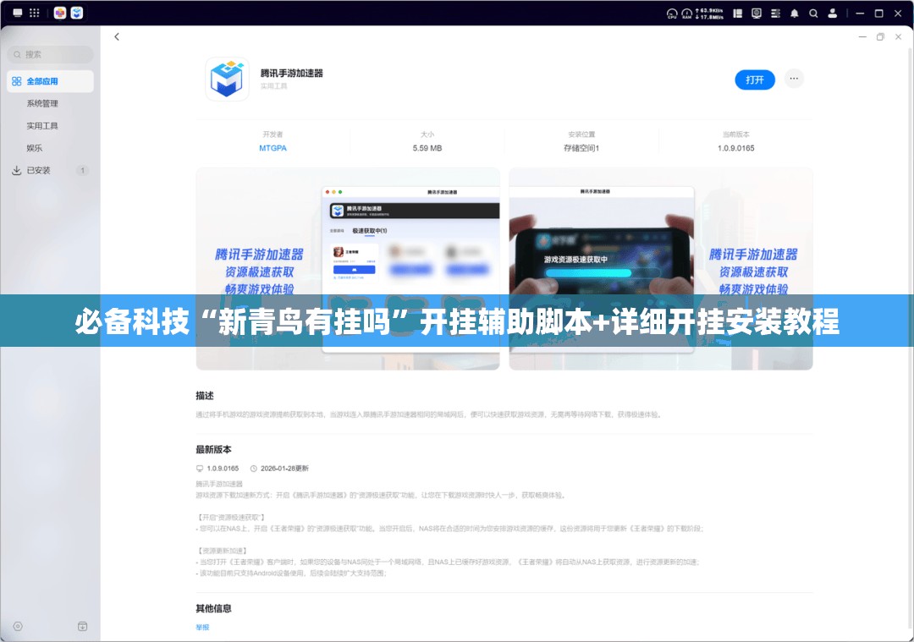Click the size value 5.59 MB

427,148
